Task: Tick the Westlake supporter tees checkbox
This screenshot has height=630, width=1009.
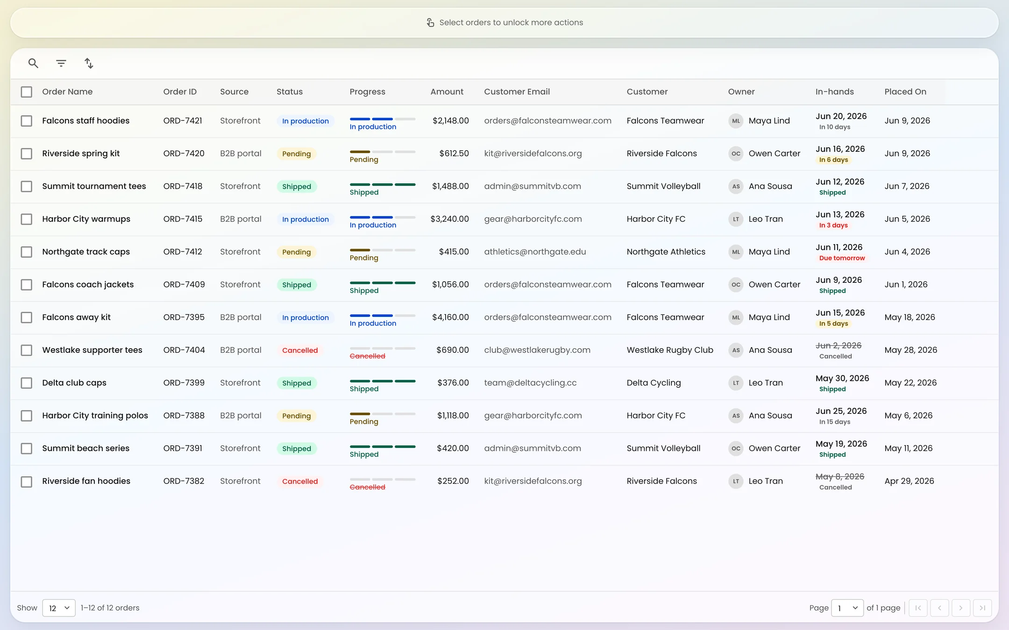Action: (x=27, y=350)
